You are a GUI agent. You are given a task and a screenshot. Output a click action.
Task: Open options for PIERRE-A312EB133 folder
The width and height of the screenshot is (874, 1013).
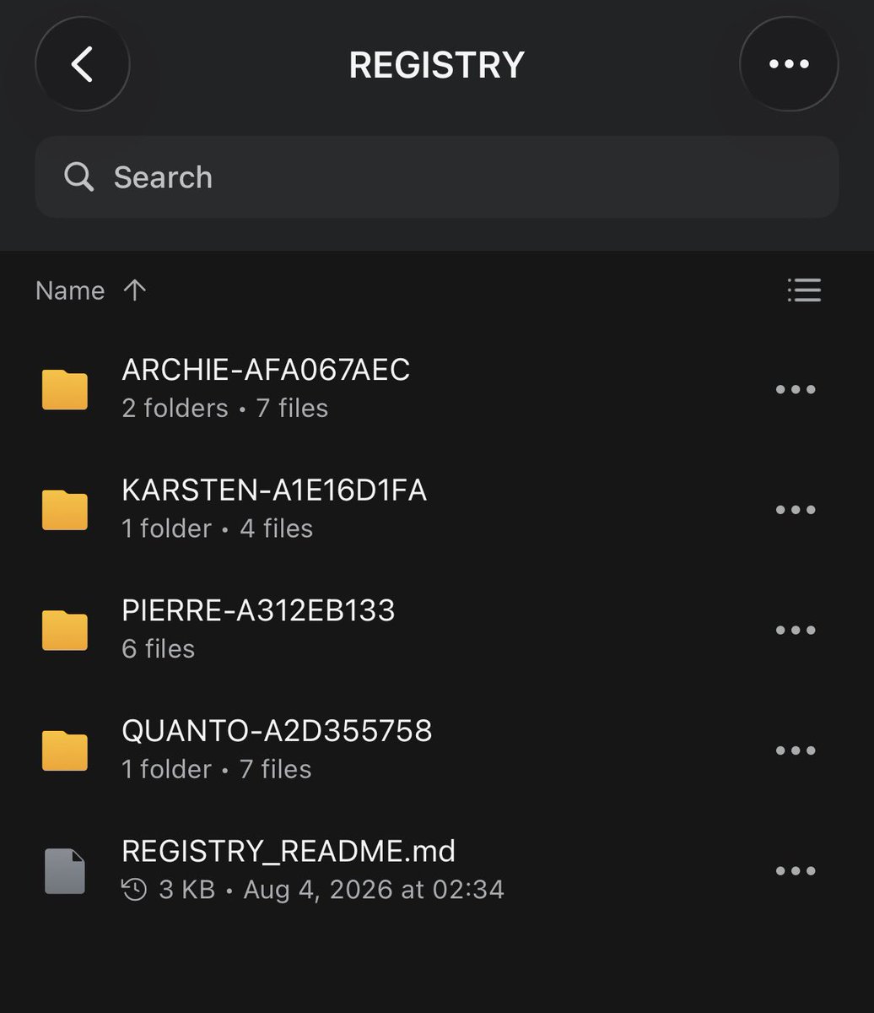pyautogui.click(x=796, y=631)
